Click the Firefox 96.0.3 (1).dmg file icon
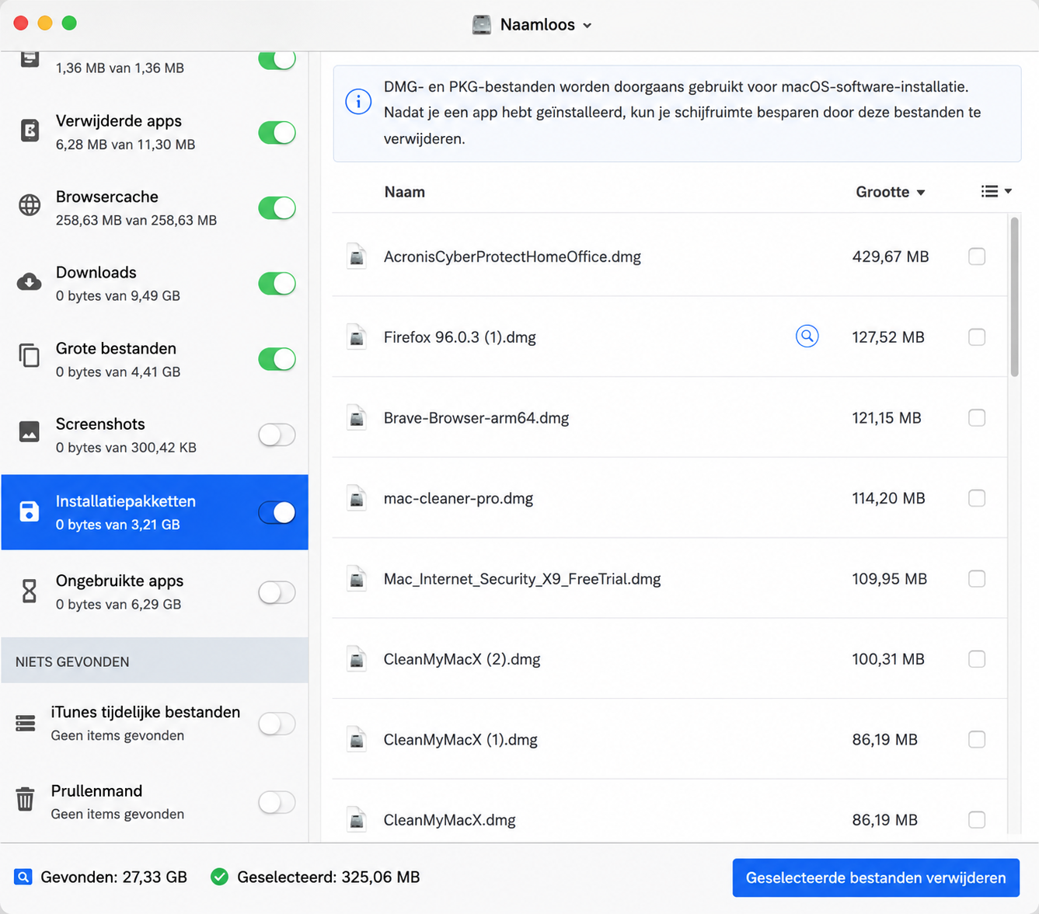The width and height of the screenshot is (1039, 914). coord(357,337)
